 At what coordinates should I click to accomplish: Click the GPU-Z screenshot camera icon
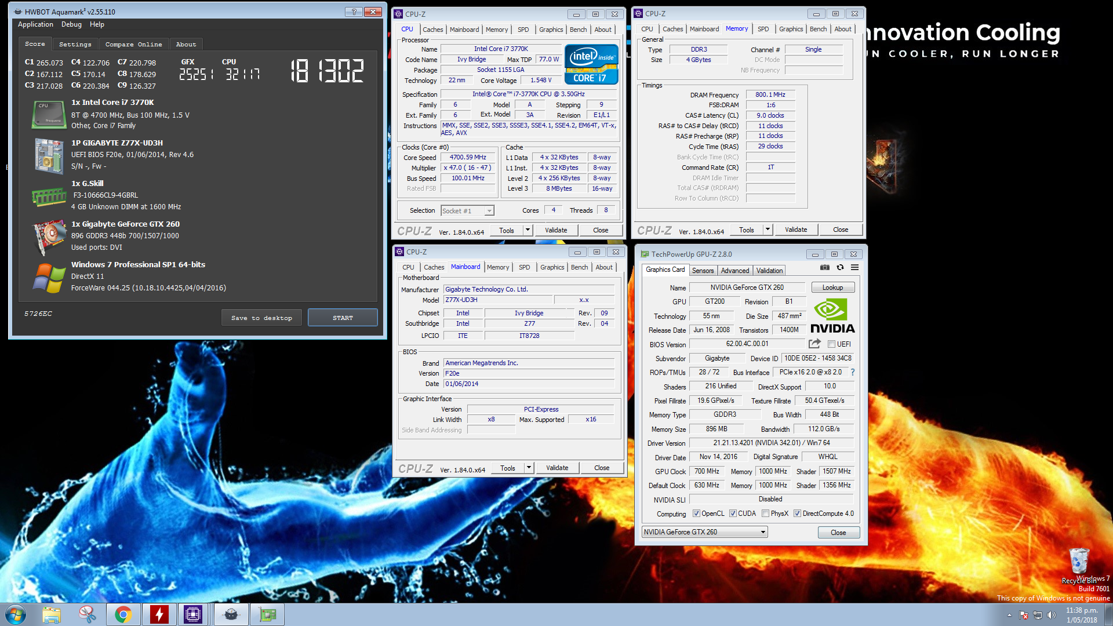tap(824, 268)
